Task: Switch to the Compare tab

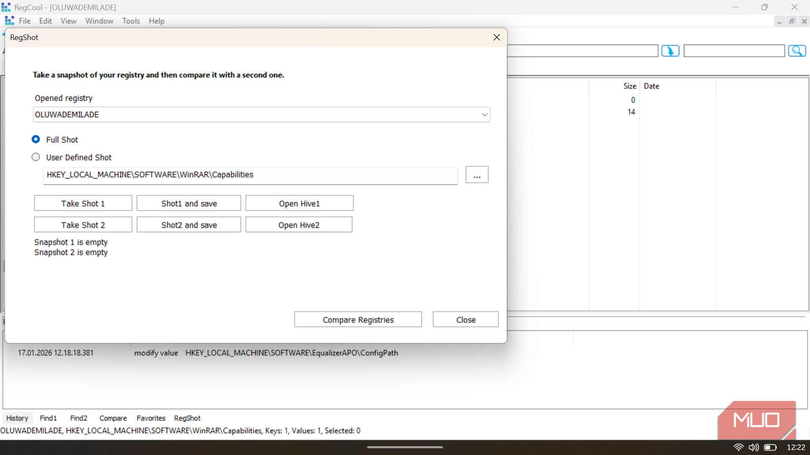Action: point(113,418)
